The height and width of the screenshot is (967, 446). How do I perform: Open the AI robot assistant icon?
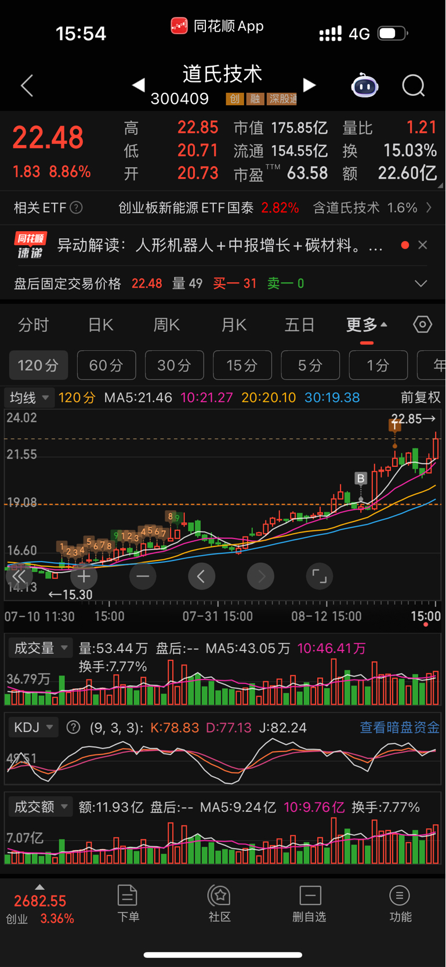coord(365,86)
